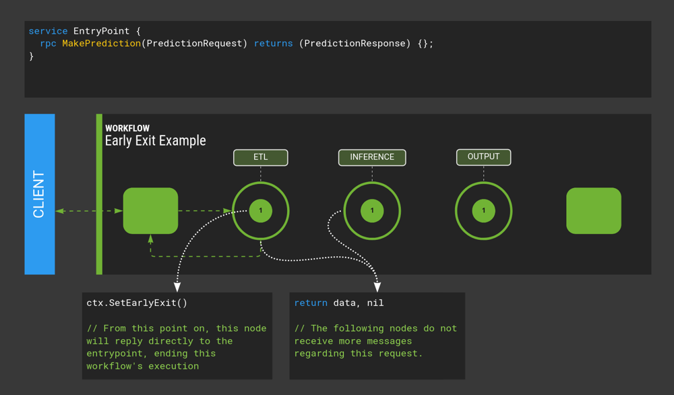The height and width of the screenshot is (395, 674).
Task: Click the OUTPUT node circle
Action: click(x=483, y=210)
